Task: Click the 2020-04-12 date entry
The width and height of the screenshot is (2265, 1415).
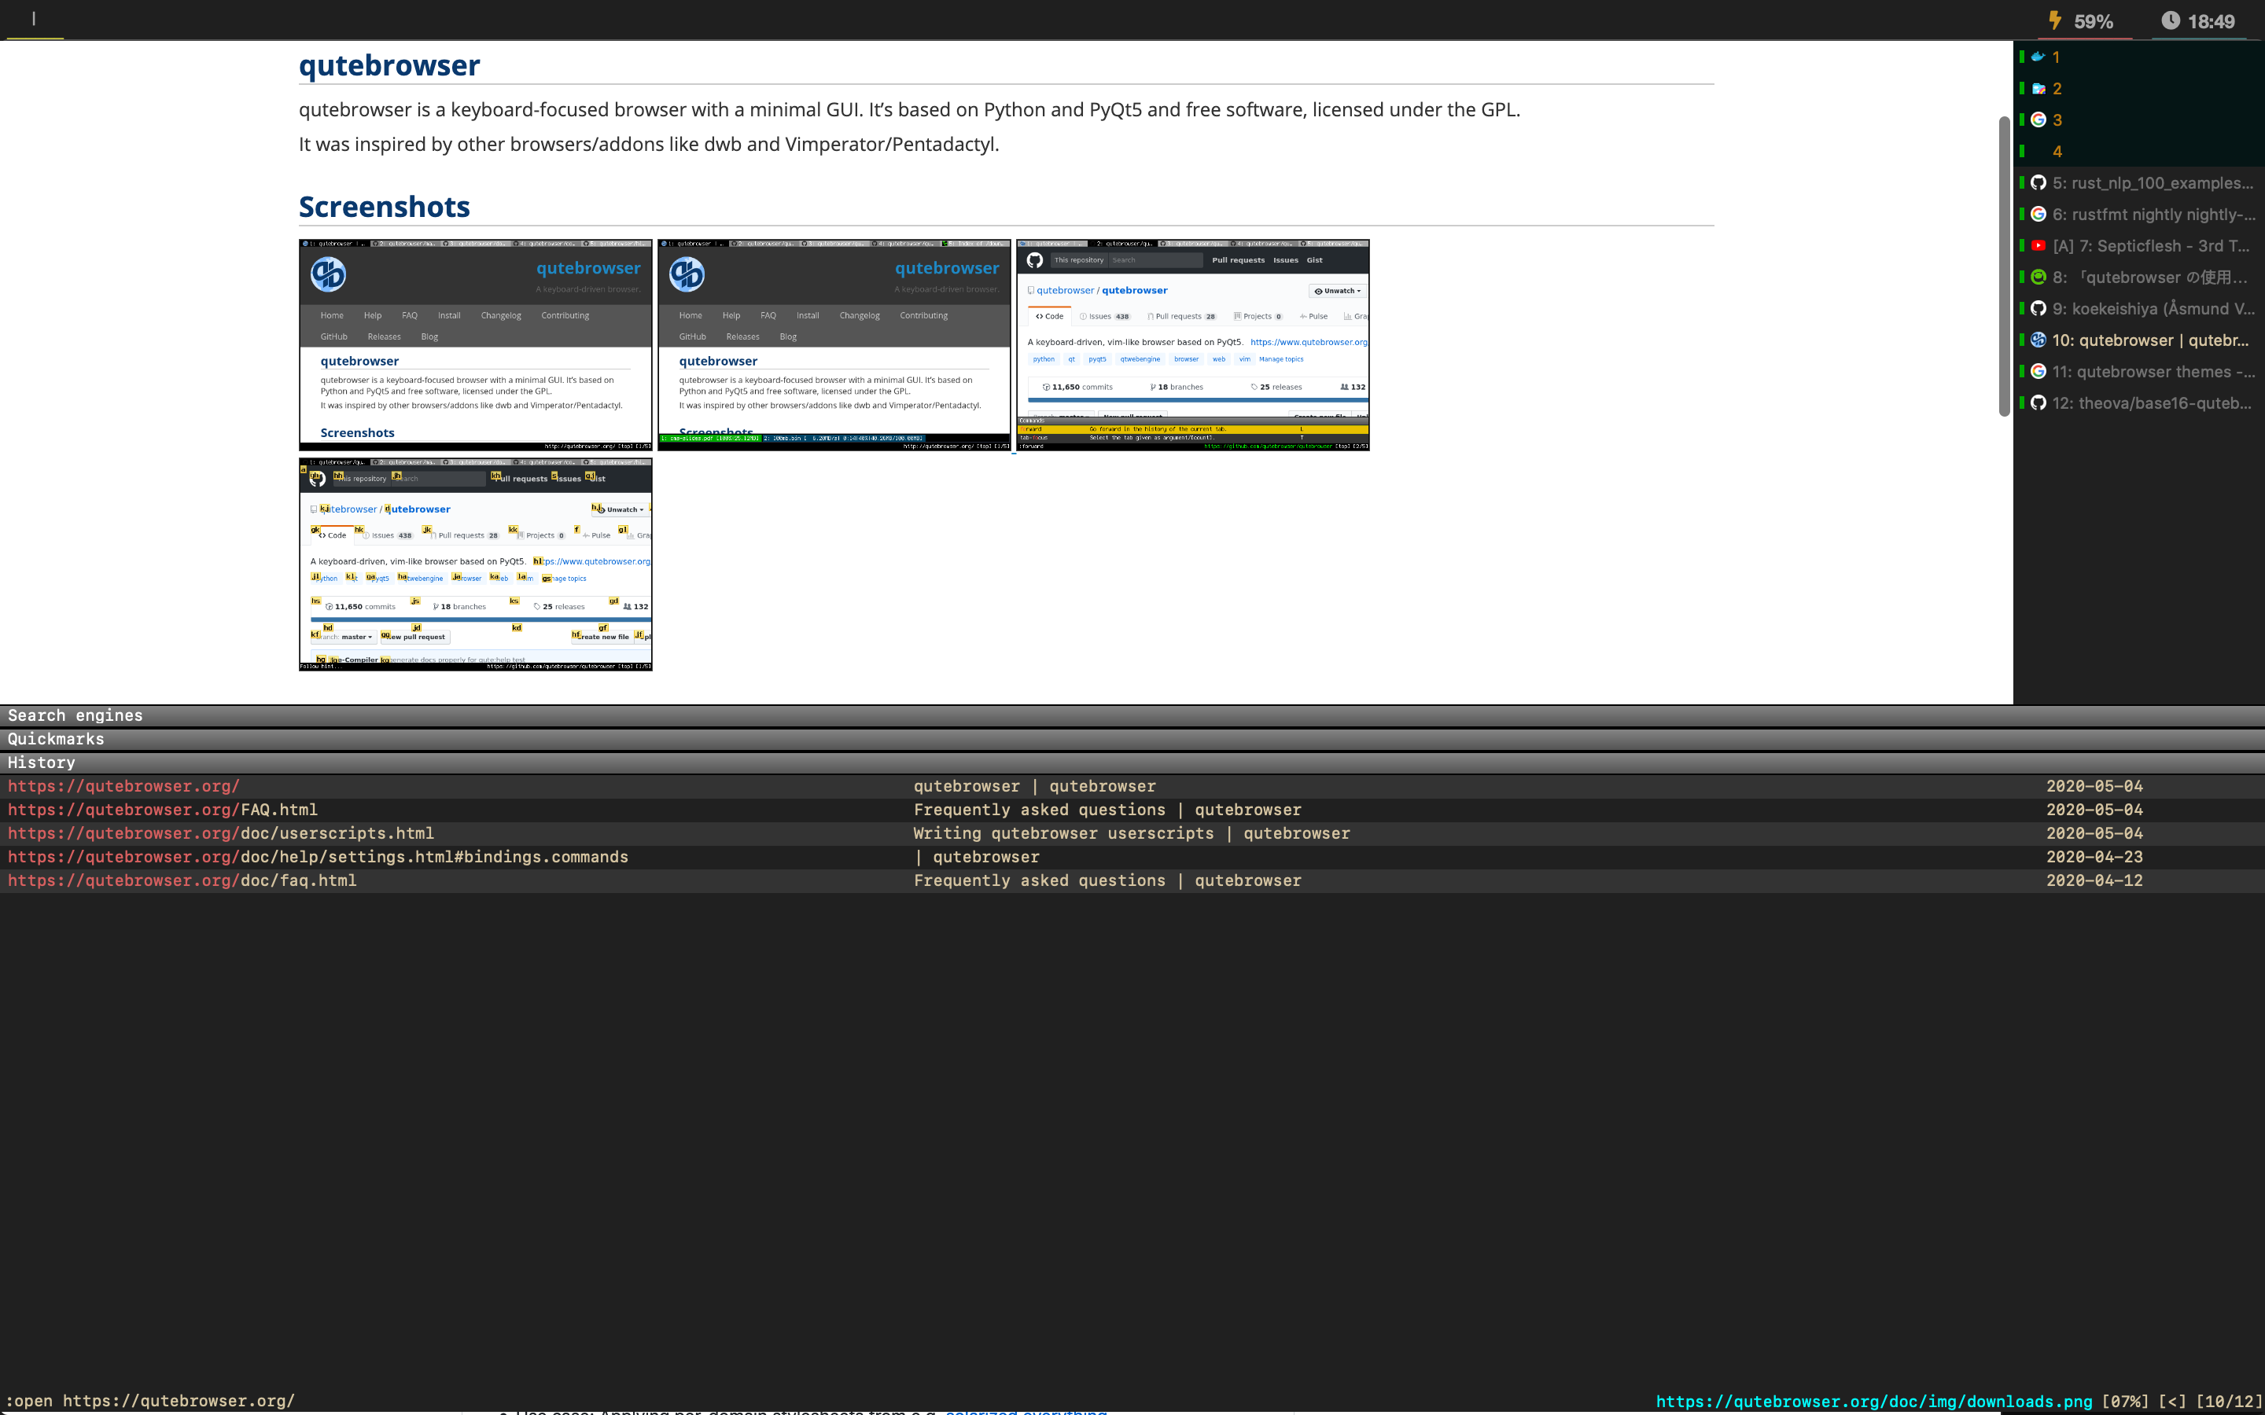Action: pyautogui.click(x=2094, y=880)
